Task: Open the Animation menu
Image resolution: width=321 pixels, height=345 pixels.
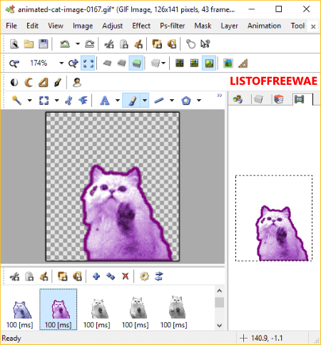Action: 264,26
